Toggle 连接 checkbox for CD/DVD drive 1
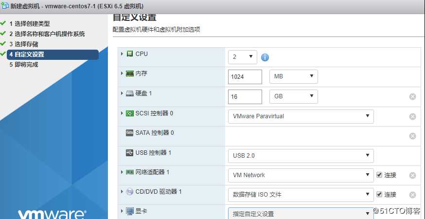 click(379, 195)
